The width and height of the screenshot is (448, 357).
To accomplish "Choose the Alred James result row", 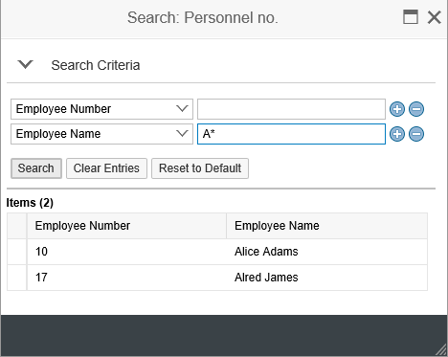I will pos(217,278).
